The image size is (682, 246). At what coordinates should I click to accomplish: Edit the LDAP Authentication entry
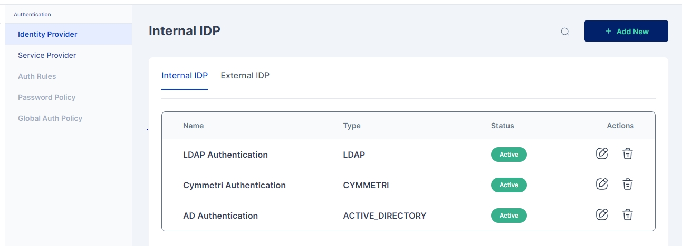[x=602, y=153]
